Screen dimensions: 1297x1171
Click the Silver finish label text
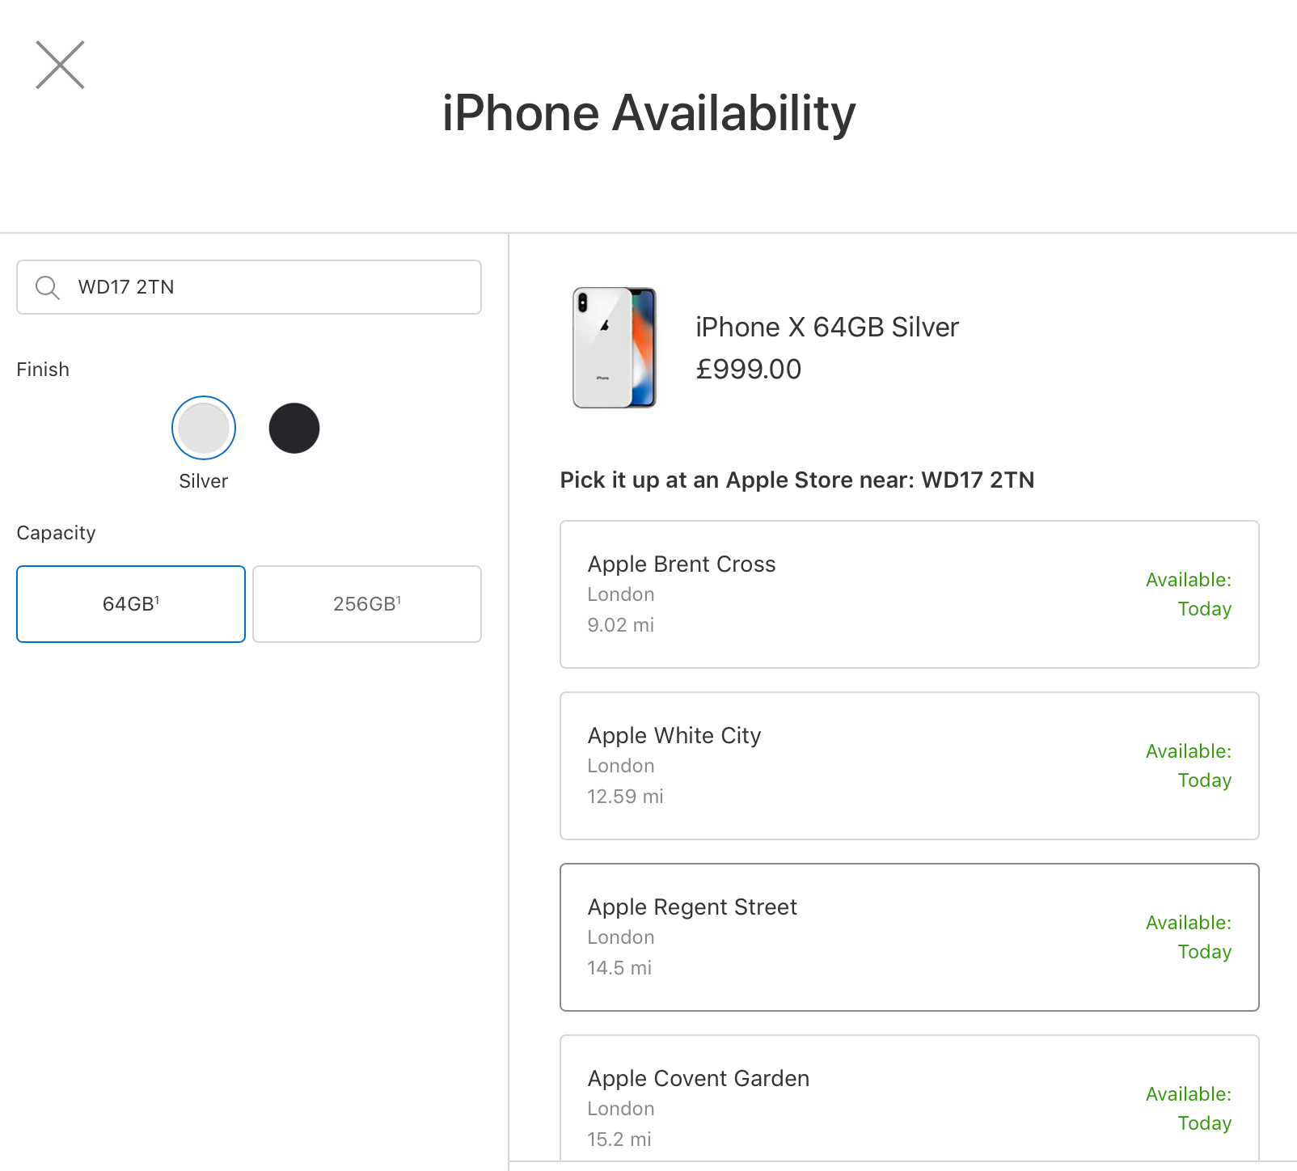coord(204,481)
